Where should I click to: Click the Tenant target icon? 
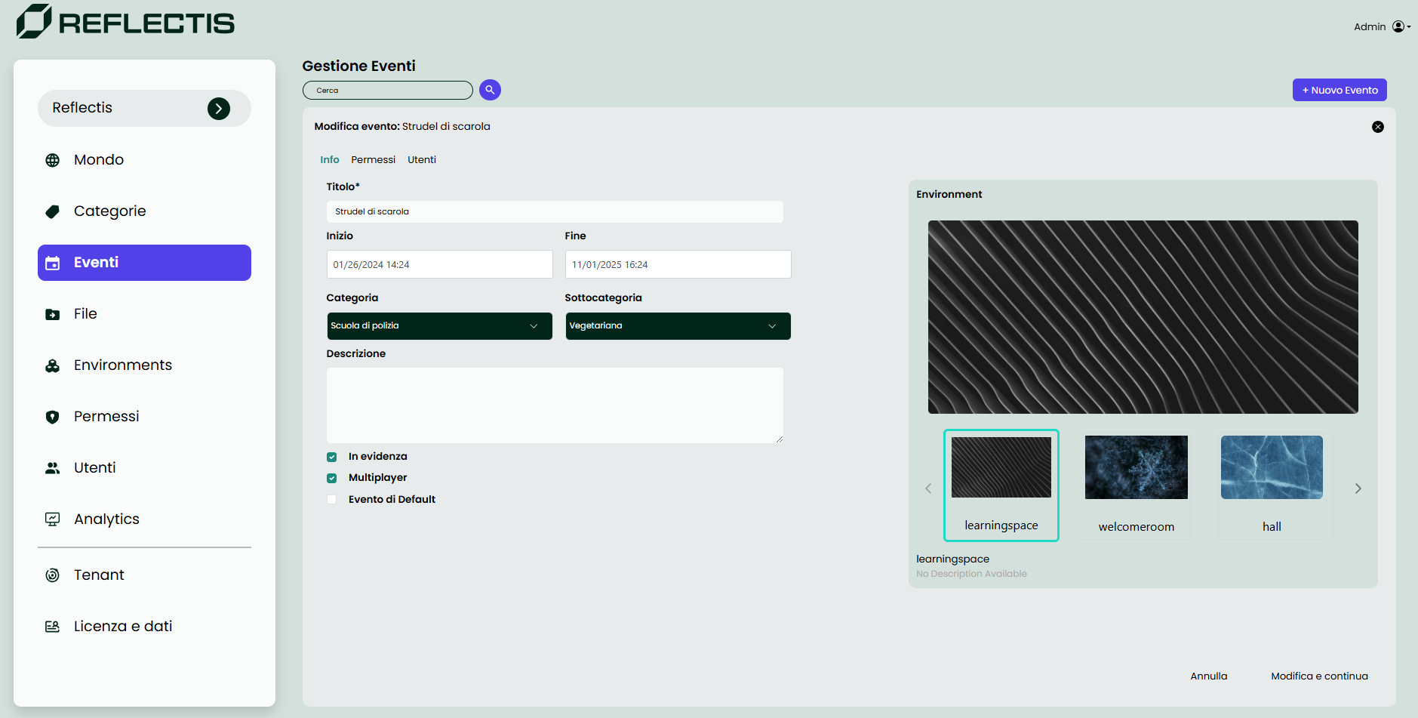point(52,575)
